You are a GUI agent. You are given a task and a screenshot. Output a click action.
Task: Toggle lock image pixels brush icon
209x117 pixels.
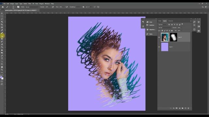pos(165,31)
